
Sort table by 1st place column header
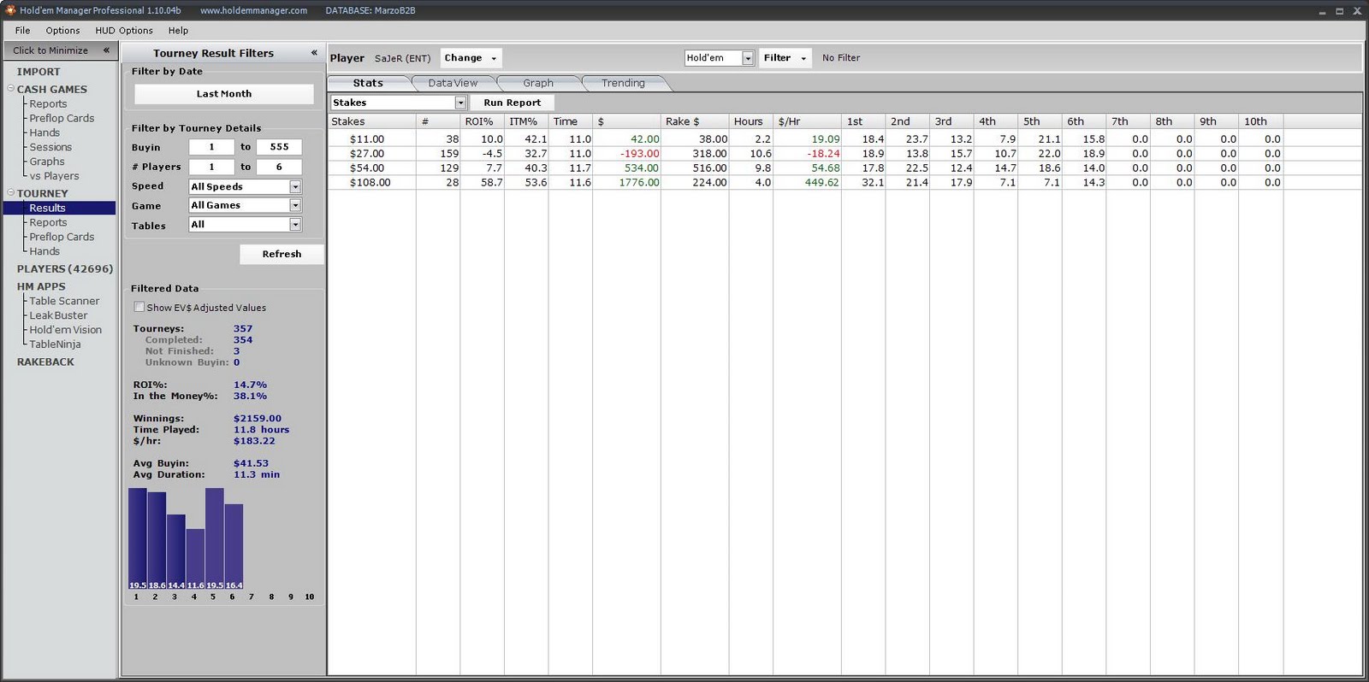863,121
